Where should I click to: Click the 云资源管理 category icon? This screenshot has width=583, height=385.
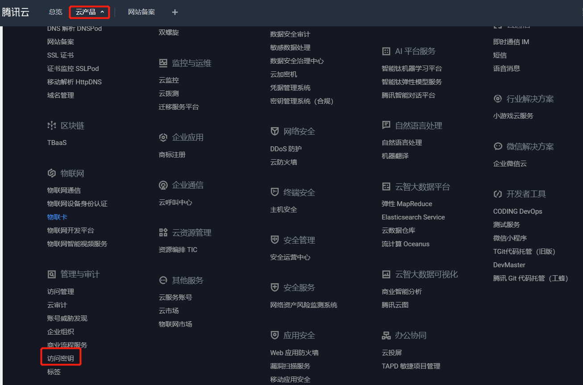(163, 232)
